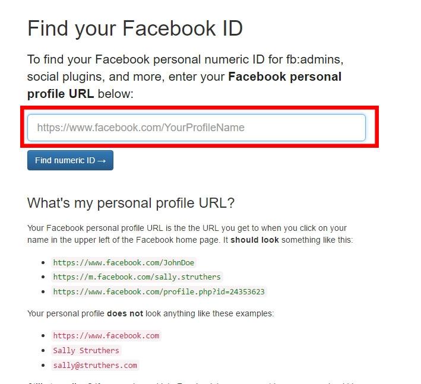Click the "Find your Facebook ID" heading
Viewport: 421px width, 384px height.
tap(135, 28)
